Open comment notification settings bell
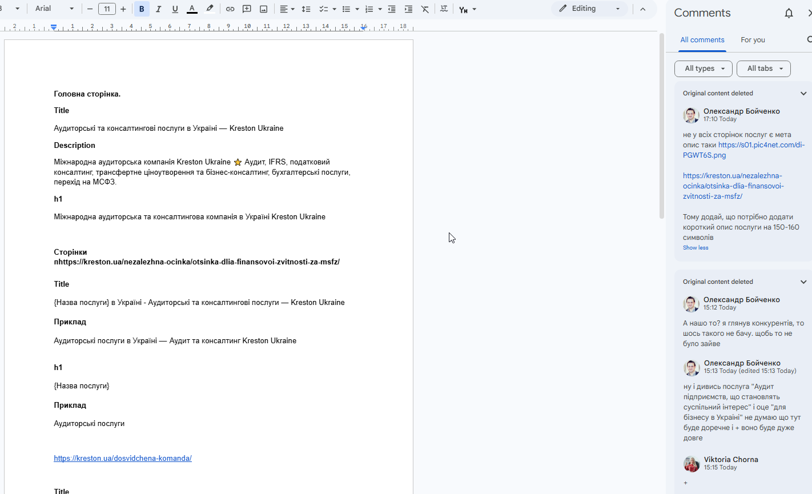 click(789, 13)
